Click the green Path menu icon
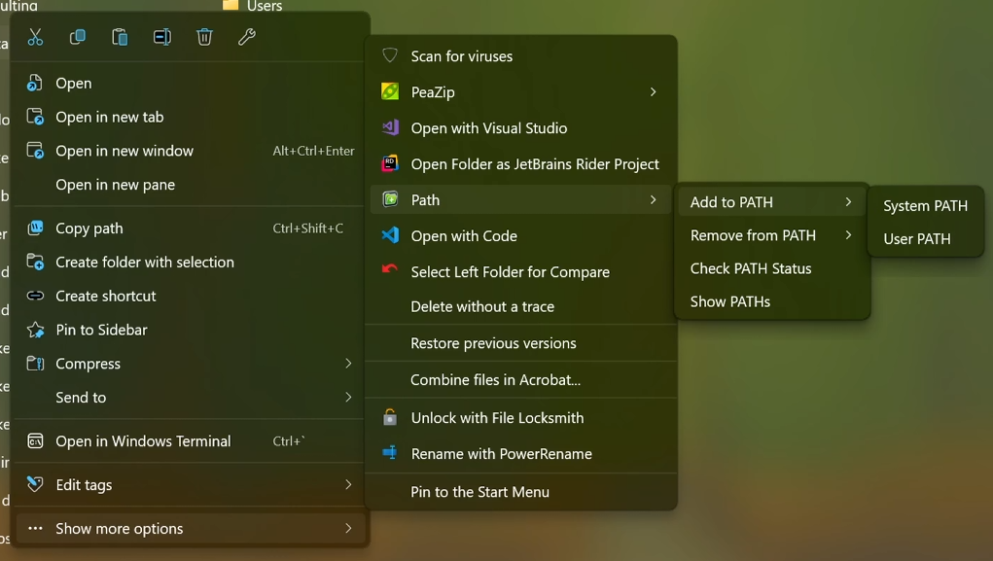 point(390,199)
